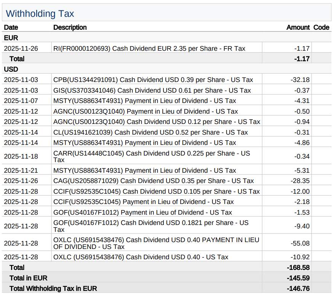The height and width of the screenshot is (297, 334).
Task: Click the Total Withholding Tax in EUR label
Action: coord(53,289)
